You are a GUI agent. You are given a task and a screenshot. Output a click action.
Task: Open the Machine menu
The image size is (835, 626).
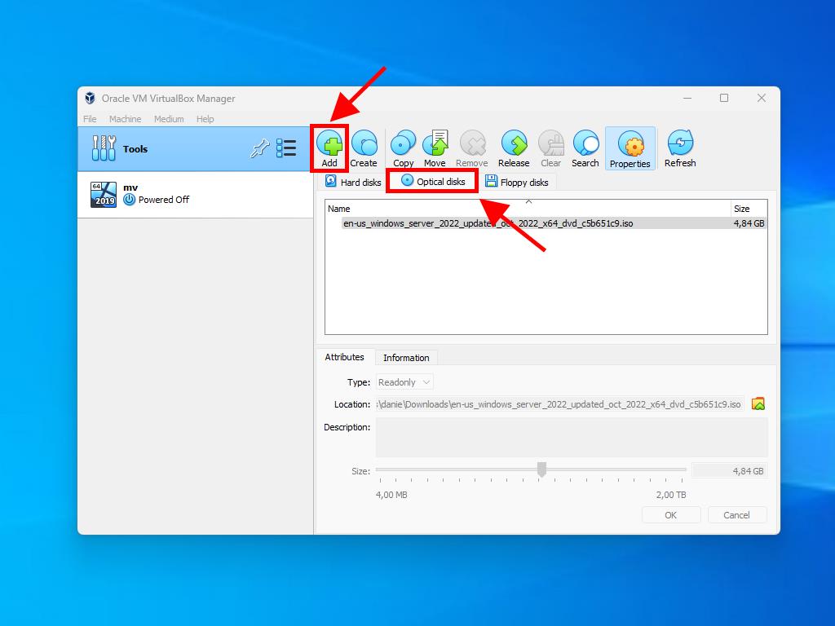[125, 118]
